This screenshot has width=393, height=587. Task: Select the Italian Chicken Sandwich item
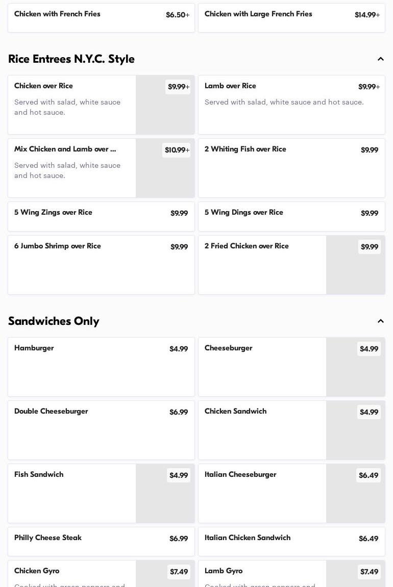(291, 541)
